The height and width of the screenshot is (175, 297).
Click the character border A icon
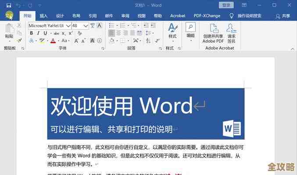coord(100,25)
